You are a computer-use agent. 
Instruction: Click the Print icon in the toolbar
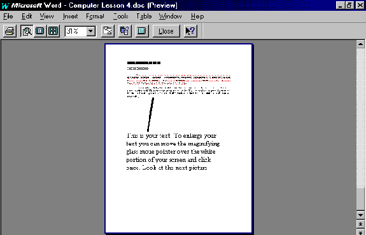pyautogui.click(x=10, y=31)
